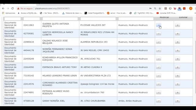Open the 'Ver Tema - [INCO...' bookmark
Image resolution: width=196 pixels, height=110 pixels.
[50, 13]
